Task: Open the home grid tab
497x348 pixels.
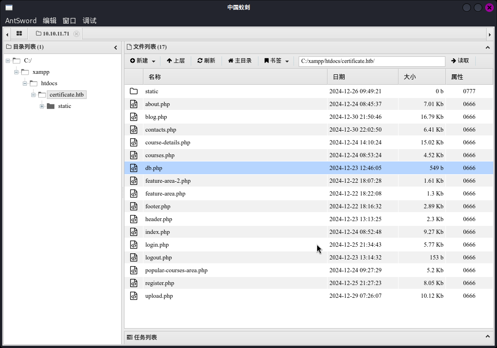Action: [19, 33]
